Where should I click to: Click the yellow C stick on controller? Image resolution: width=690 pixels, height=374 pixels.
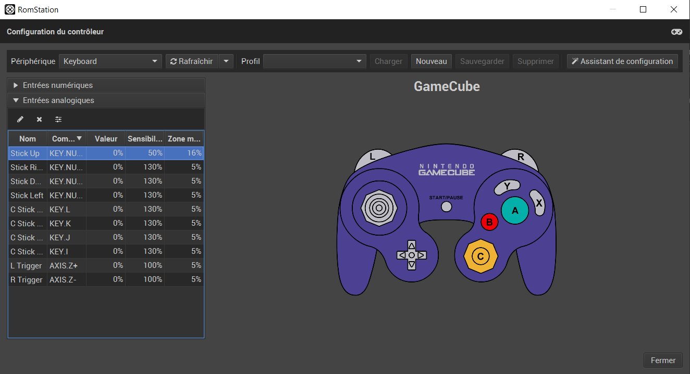pyautogui.click(x=480, y=256)
